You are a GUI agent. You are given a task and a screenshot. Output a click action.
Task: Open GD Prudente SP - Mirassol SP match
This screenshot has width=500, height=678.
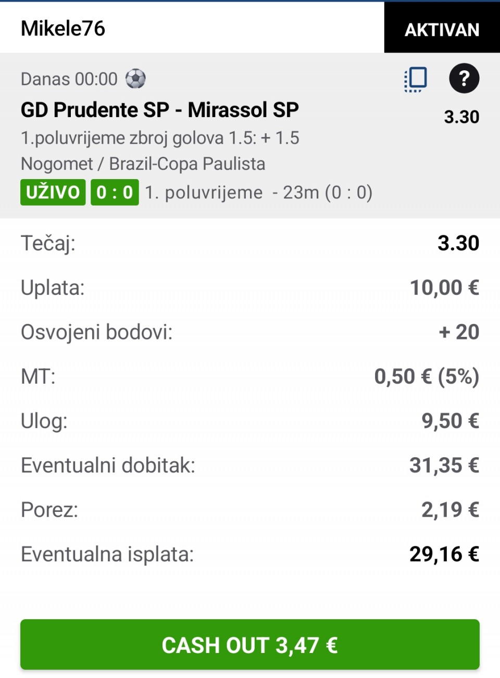point(159,110)
